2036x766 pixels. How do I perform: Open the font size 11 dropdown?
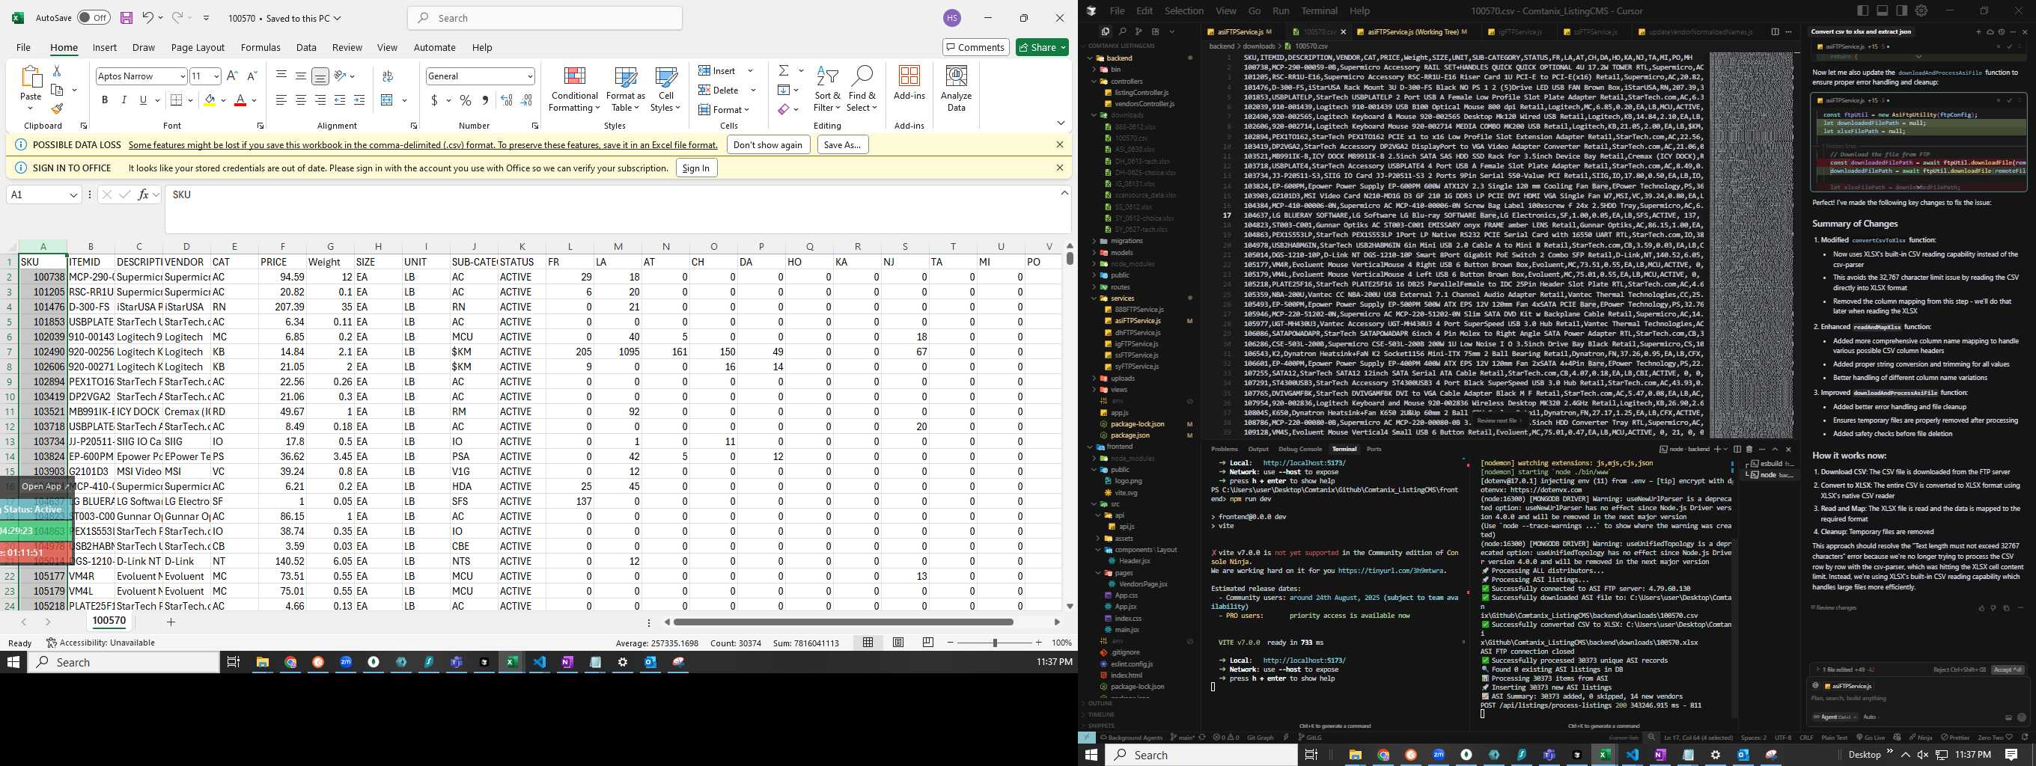click(x=216, y=76)
